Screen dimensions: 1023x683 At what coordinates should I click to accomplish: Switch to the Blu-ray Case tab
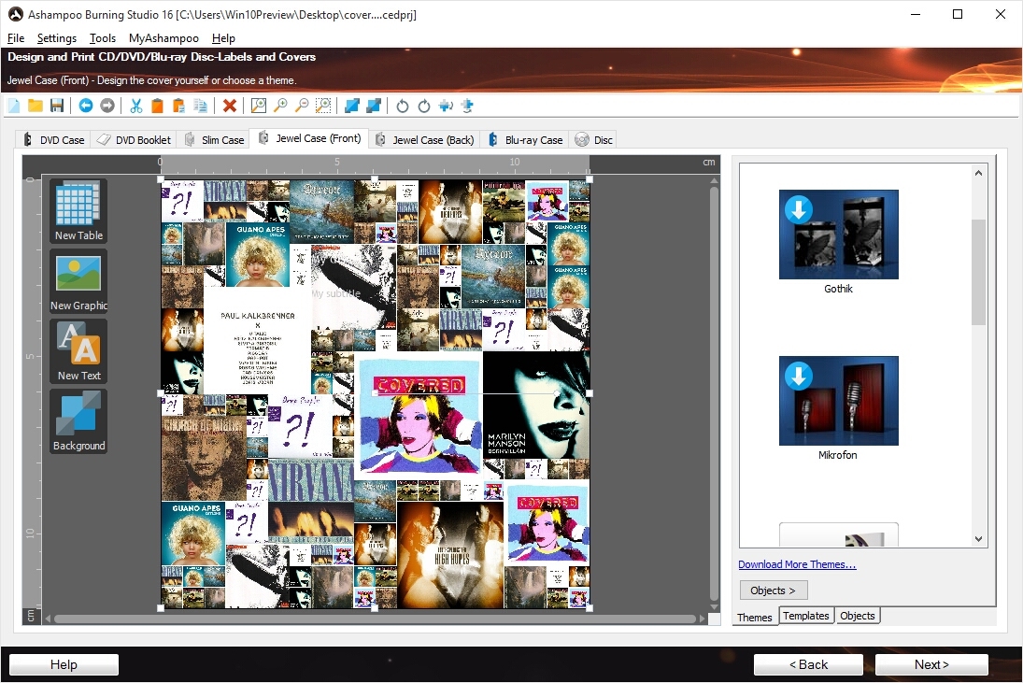[525, 139]
